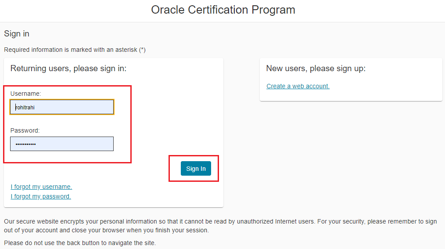Image resolution: width=445 pixels, height=249 pixels.
Task: Focus the Password input field
Action: click(62, 144)
